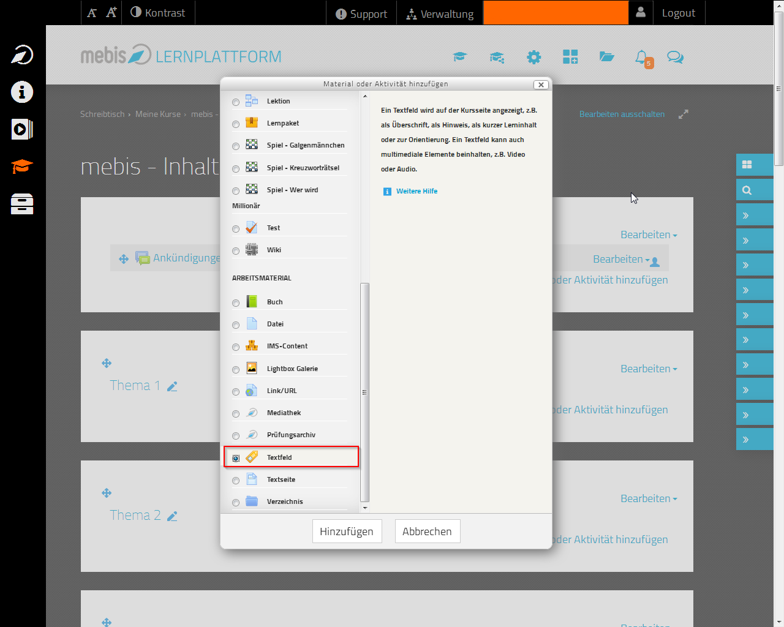
Task: Open the orange graduation cap sidebar icon
Action: tap(22, 166)
